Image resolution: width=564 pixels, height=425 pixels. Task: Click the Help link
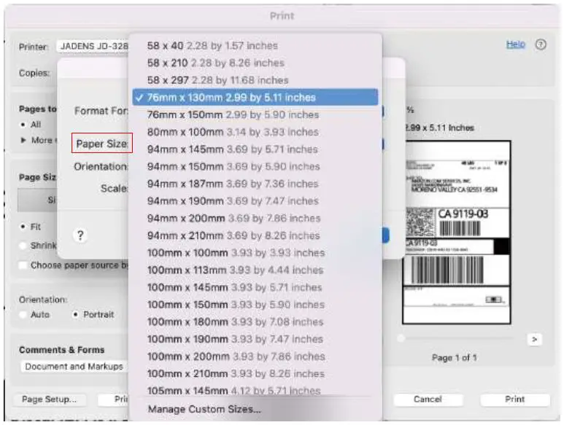point(515,44)
